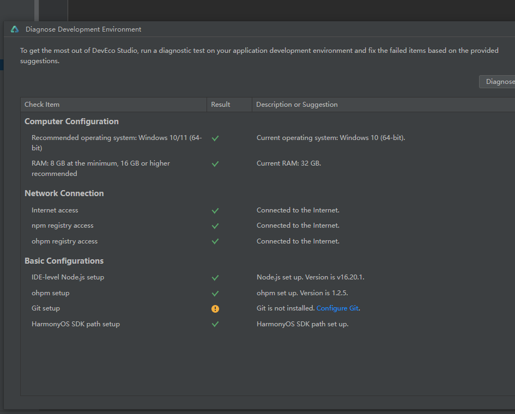Select the IDE-level Node.js setup row label
Viewport: 515px width, 414px height.
[x=68, y=277]
